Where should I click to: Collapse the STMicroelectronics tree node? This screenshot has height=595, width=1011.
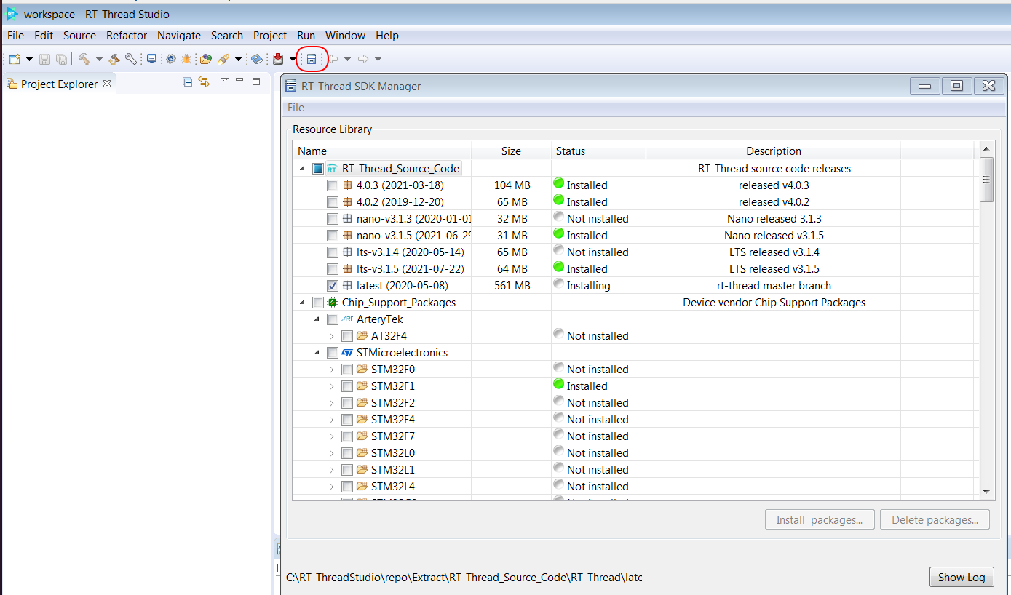(317, 353)
